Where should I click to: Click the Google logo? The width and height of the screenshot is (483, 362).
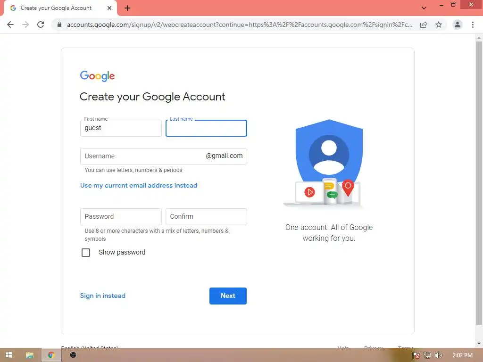point(97,76)
